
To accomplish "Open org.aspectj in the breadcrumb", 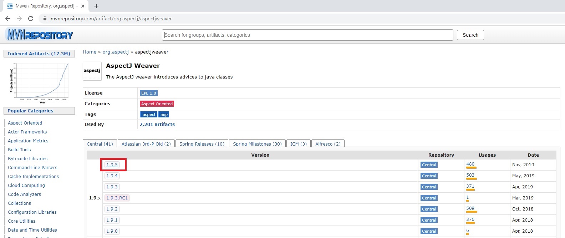I will (116, 52).
